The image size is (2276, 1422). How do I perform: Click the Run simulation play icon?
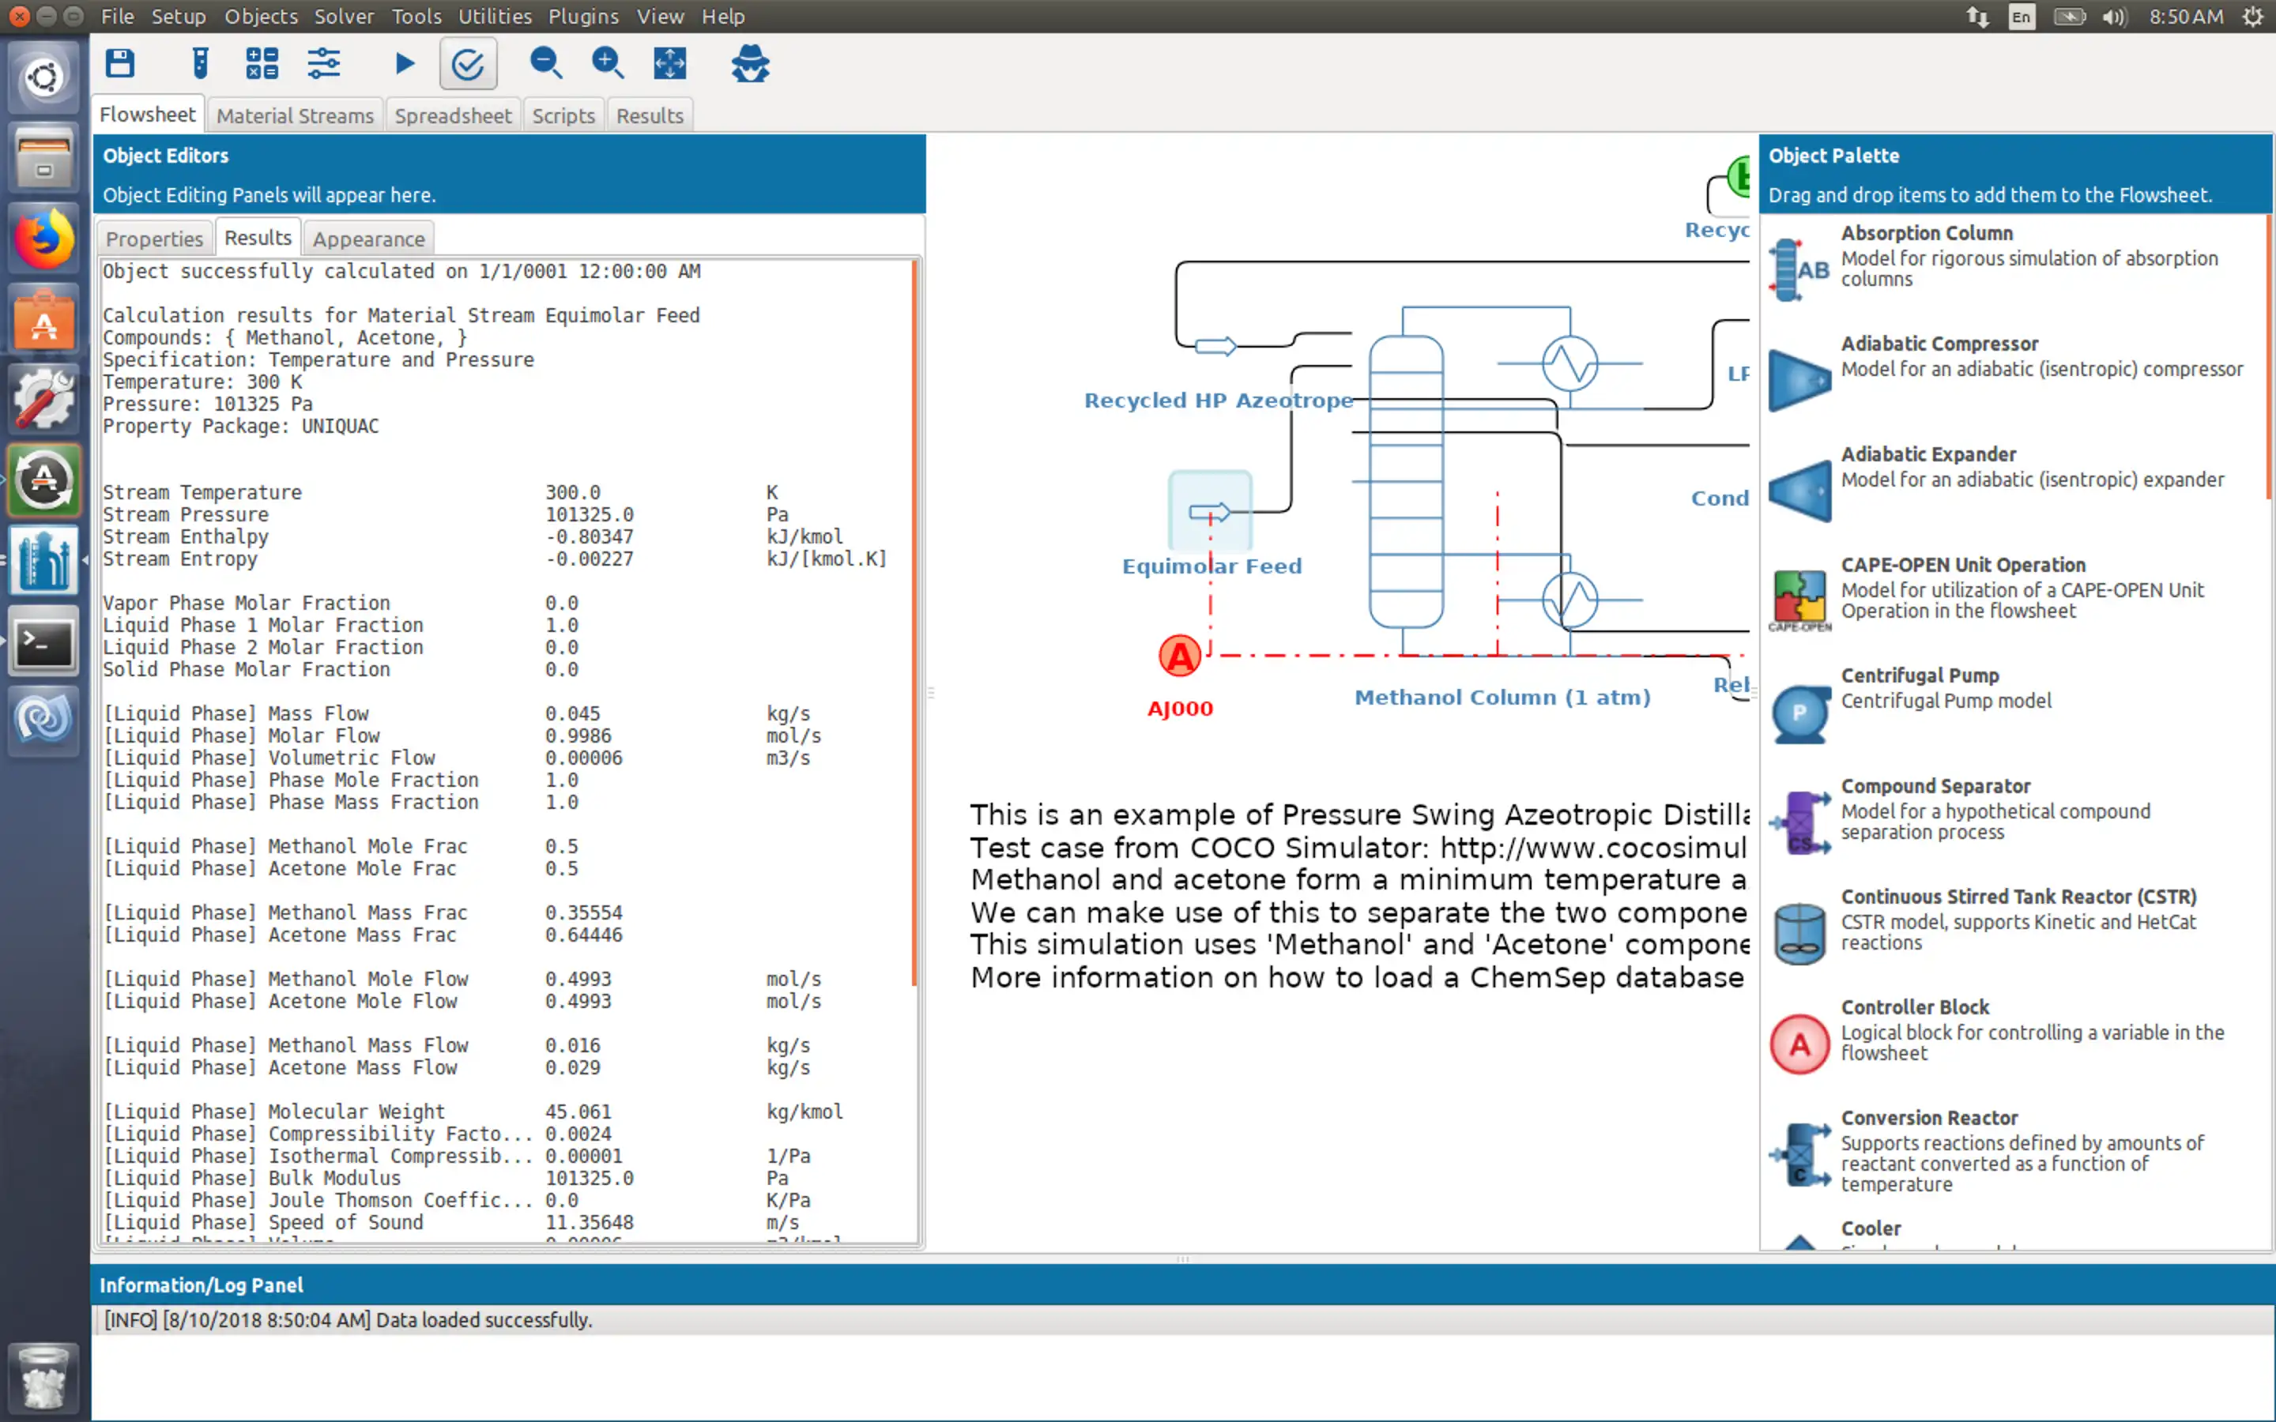[x=403, y=64]
